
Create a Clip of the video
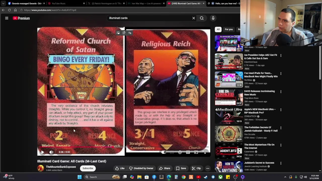click(196, 168)
